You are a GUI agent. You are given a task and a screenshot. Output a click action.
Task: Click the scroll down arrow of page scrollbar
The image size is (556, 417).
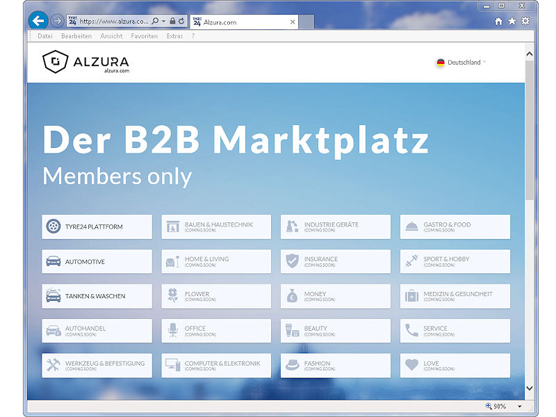click(530, 389)
